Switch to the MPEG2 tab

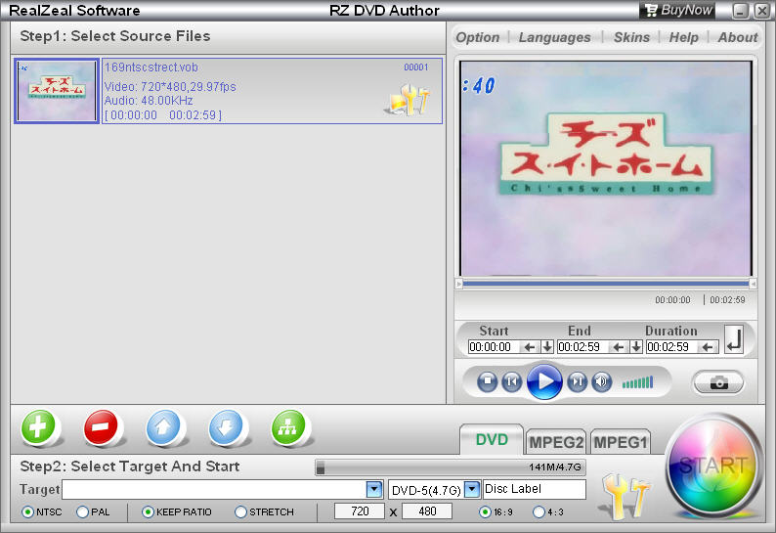click(556, 442)
